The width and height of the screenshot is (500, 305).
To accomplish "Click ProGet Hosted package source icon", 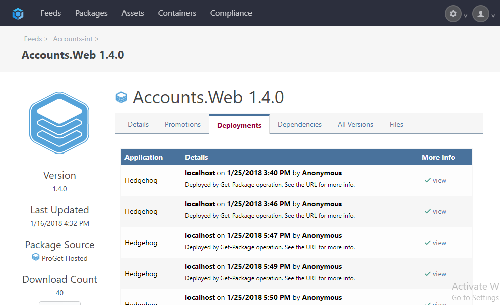I will click(x=36, y=257).
